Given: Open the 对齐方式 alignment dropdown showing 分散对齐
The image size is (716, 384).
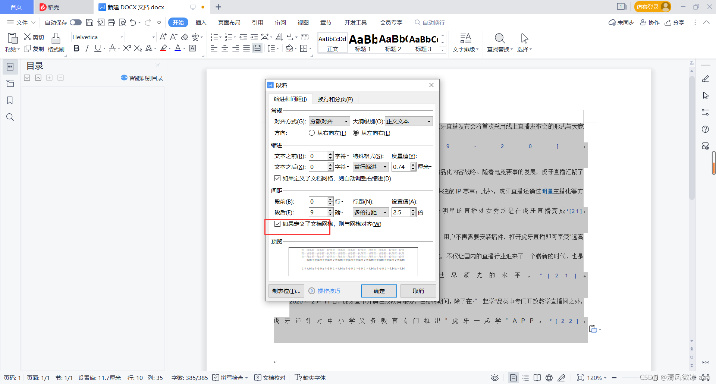Looking at the screenshot, I should click(x=345, y=121).
